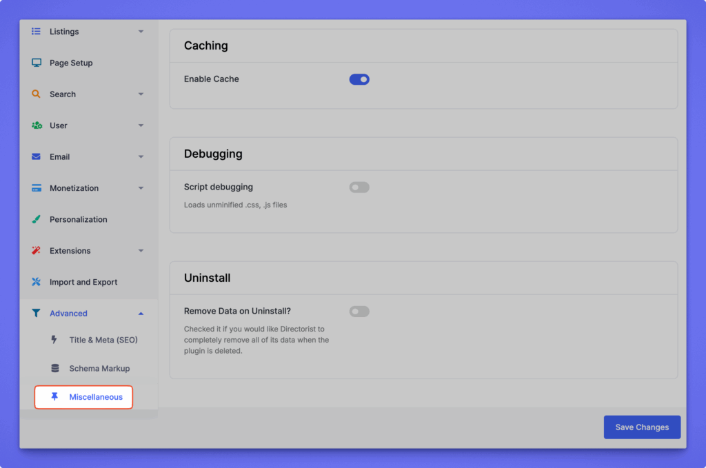Expand the Monetization submenu chevron
Screen dimensions: 706x468
141,188
